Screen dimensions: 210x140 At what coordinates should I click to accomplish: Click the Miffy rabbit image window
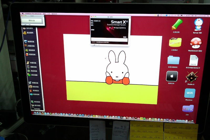[x=113, y=69]
